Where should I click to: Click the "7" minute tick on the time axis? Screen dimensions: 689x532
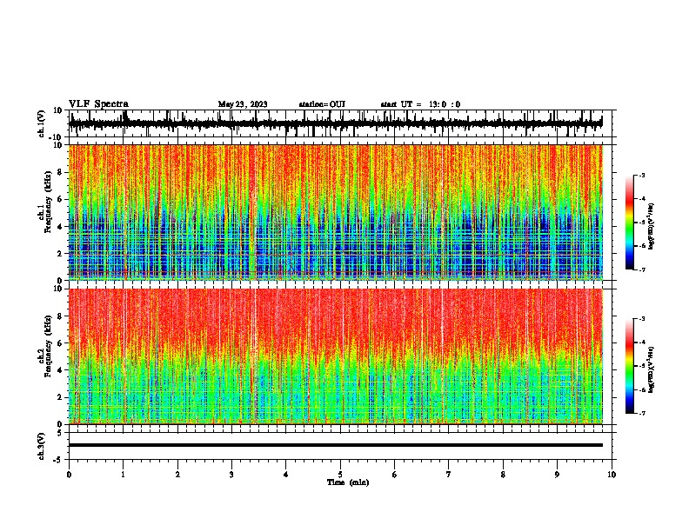pyautogui.click(x=449, y=475)
